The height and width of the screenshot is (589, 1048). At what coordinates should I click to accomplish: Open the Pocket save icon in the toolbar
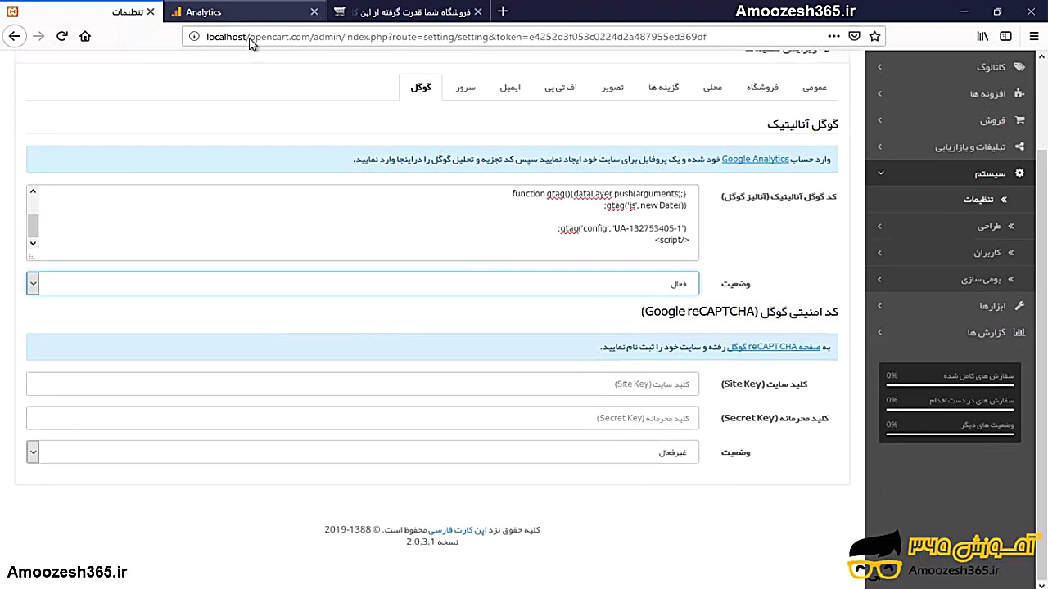tap(854, 36)
